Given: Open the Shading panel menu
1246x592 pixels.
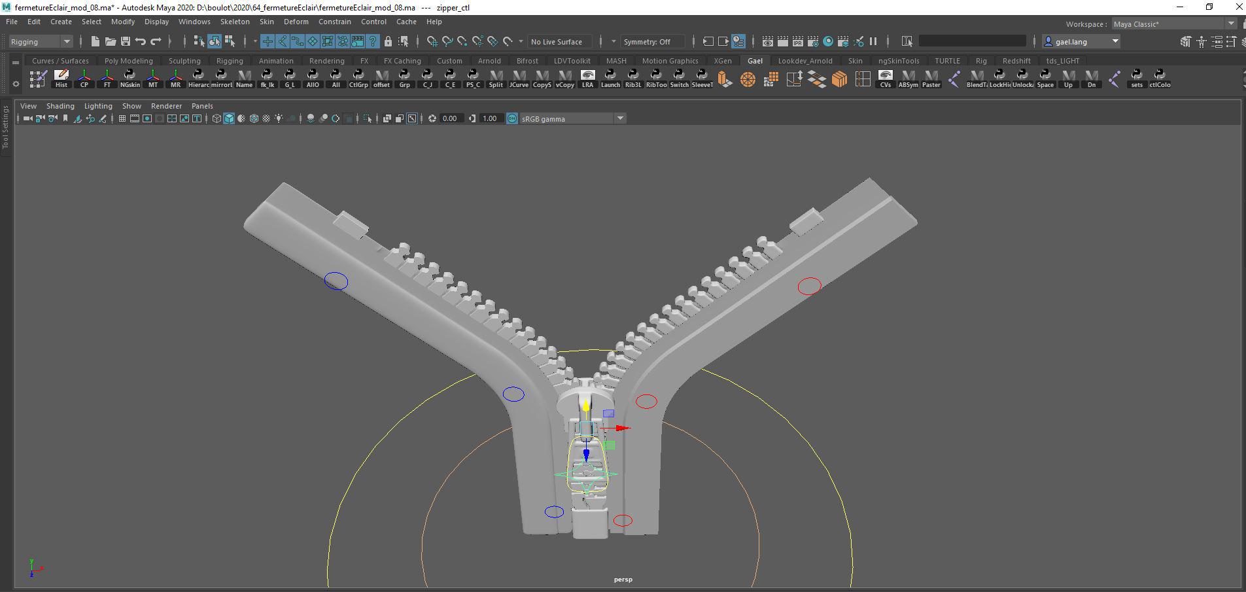Looking at the screenshot, I should coord(60,106).
